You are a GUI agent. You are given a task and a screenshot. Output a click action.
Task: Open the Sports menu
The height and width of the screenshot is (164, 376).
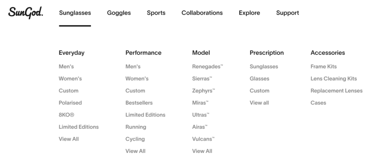point(156,13)
